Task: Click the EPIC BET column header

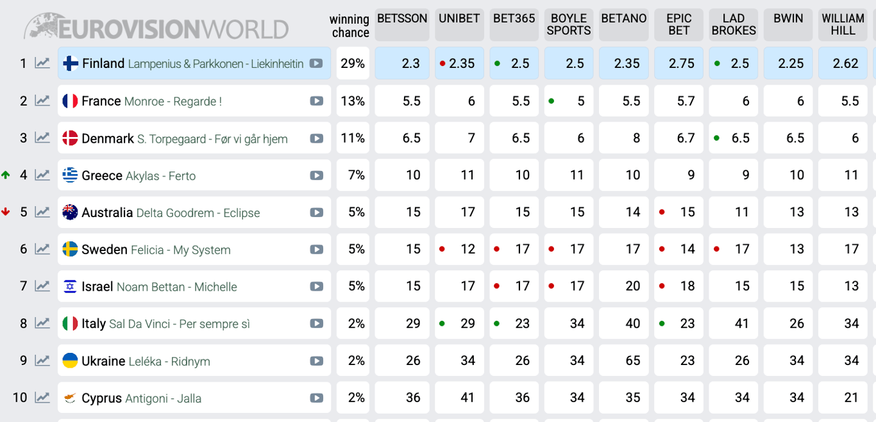Action: point(678,24)
